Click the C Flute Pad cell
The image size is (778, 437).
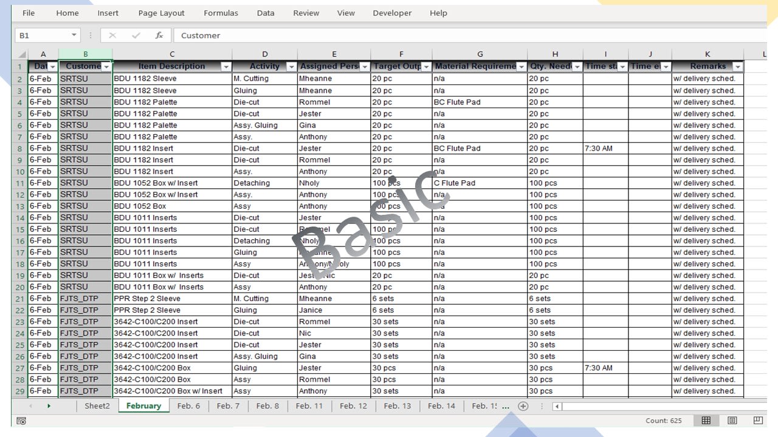coord(480,183)
